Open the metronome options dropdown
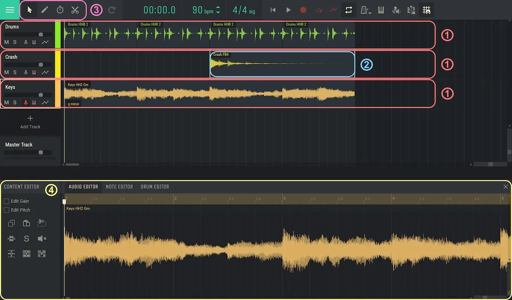Screen dimensions: 512x300 click(x=366, y=10)
